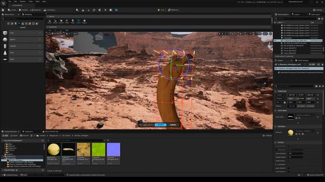The height and width of the screenshot is (182, 325).
Task: Select the Displace deform tool
Action: point(84,21)
